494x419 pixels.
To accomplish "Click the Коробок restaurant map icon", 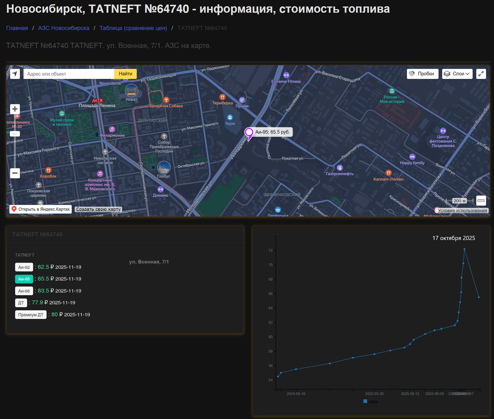I will click(x=48, y=170).
